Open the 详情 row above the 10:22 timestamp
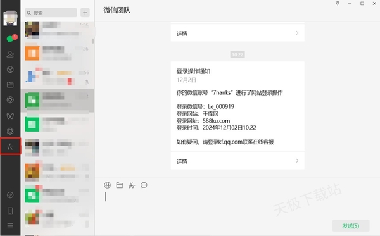The image size is (380, 236). click(x=237, y=33)
